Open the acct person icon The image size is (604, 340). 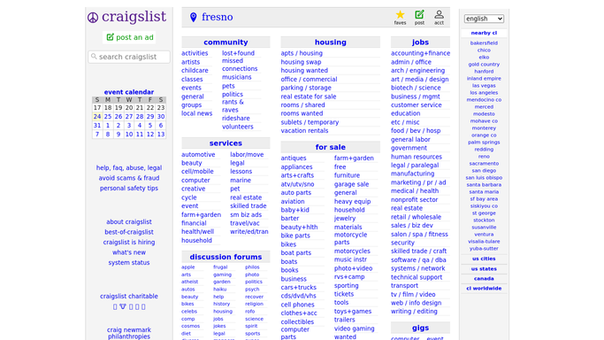(439, 15)
